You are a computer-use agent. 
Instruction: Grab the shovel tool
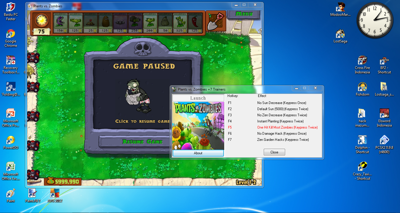pyautogui.click(x=216, y=21)
